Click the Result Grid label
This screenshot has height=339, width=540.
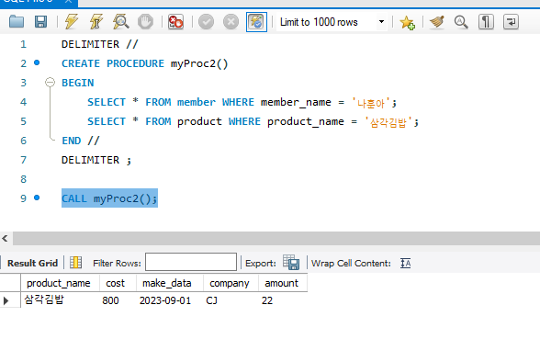tap(32, 263)
